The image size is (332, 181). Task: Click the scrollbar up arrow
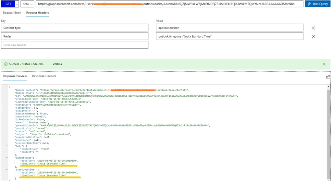click(328, 87)
